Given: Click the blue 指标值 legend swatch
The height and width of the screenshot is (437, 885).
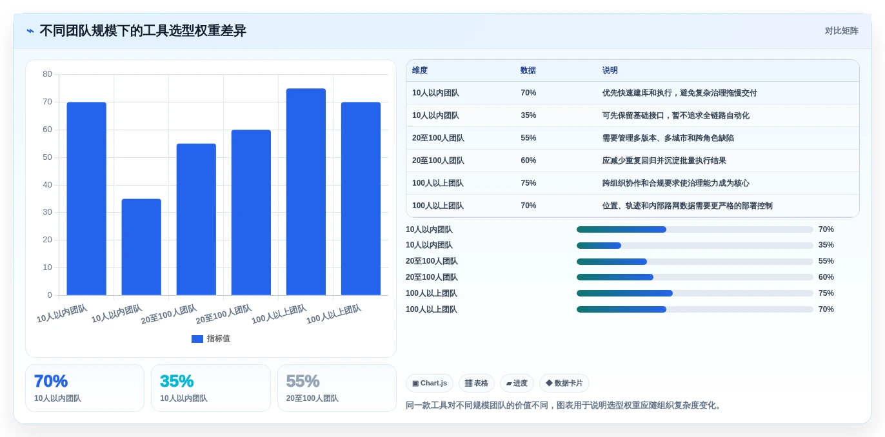Looking at the screenshot, I should tap(197, 339).
